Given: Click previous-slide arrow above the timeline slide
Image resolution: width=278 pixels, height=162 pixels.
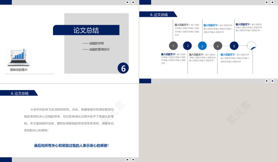Looking at the screenshot, I should click(267, 2).
